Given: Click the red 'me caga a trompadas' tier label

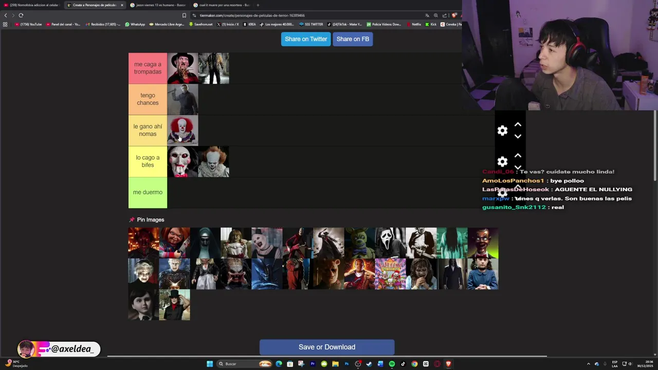Looking at the screenshot, I should (148, 68).
